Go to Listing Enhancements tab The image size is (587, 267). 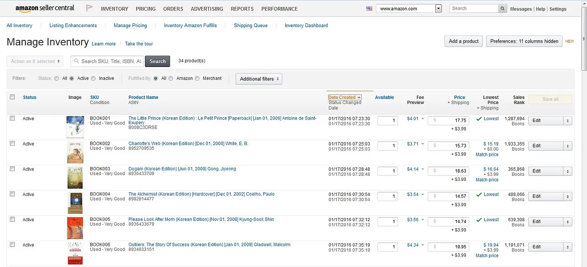(x=73, y=26)
